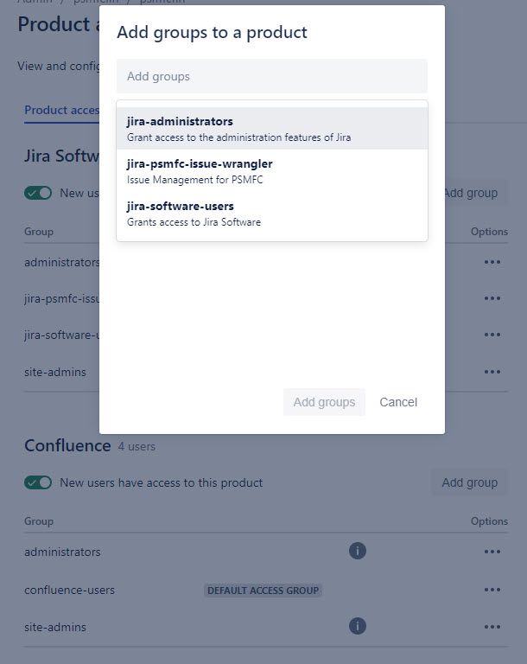
Task: Pick jira-software-users group option
Action: [272, 214]
